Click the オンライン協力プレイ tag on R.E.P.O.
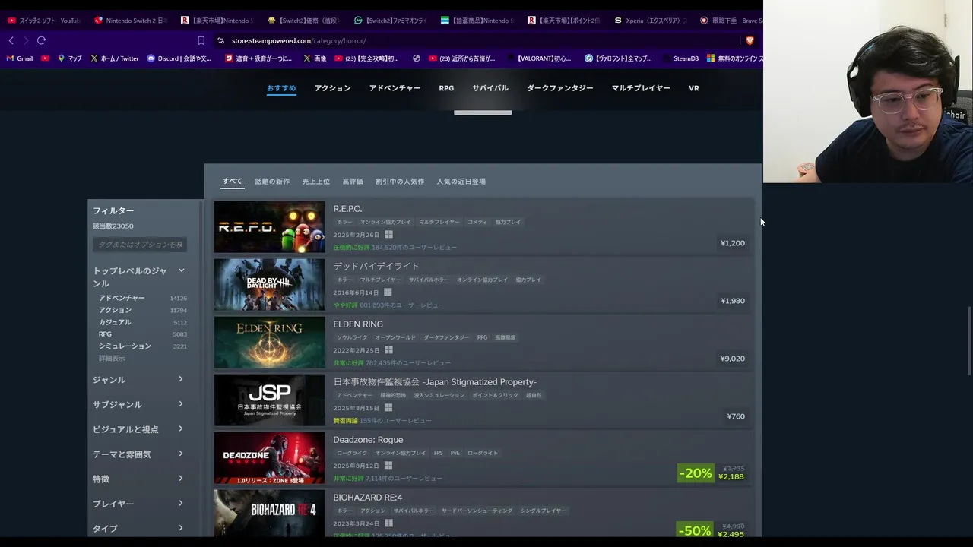 click(385, 222)
